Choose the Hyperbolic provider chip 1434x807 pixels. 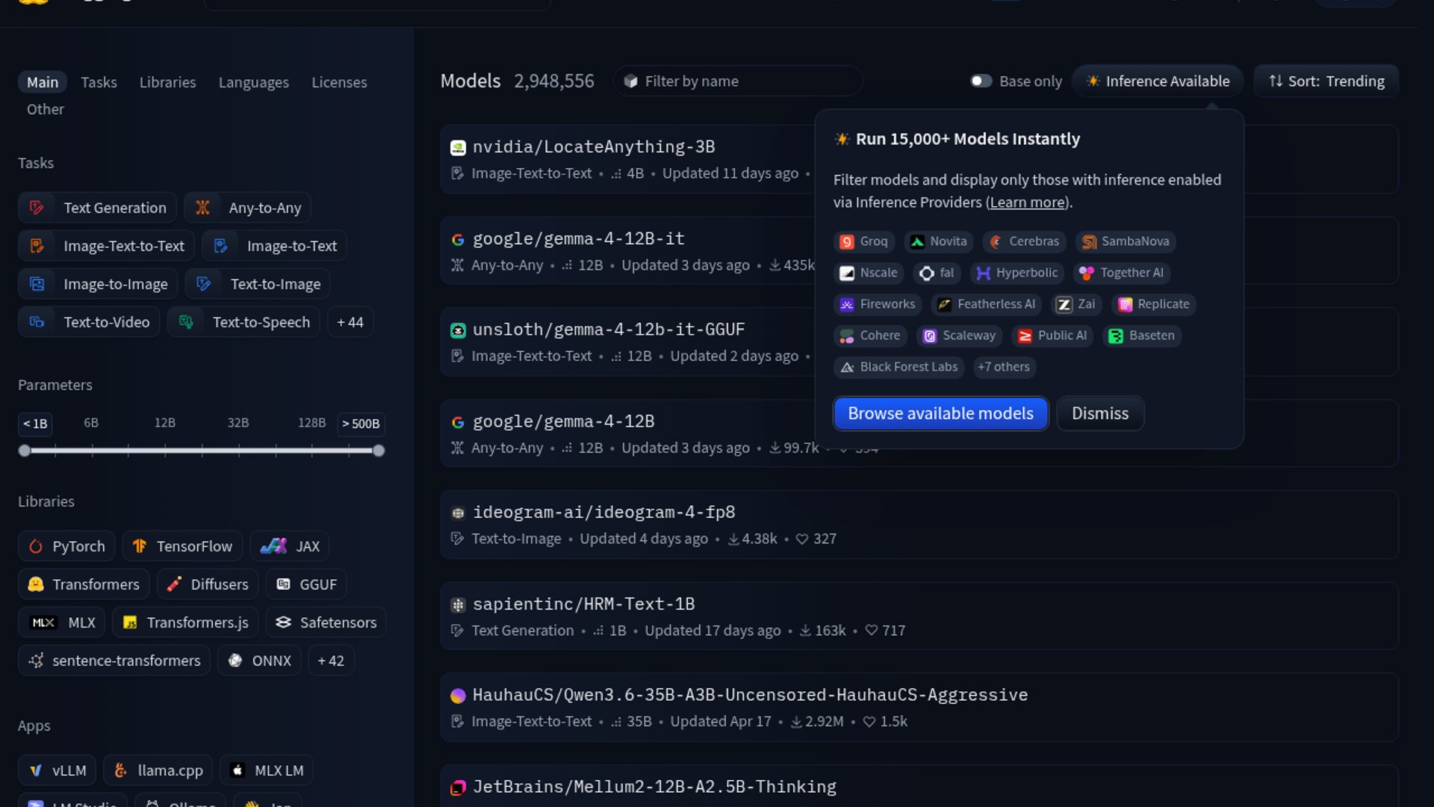(1017, 273)
